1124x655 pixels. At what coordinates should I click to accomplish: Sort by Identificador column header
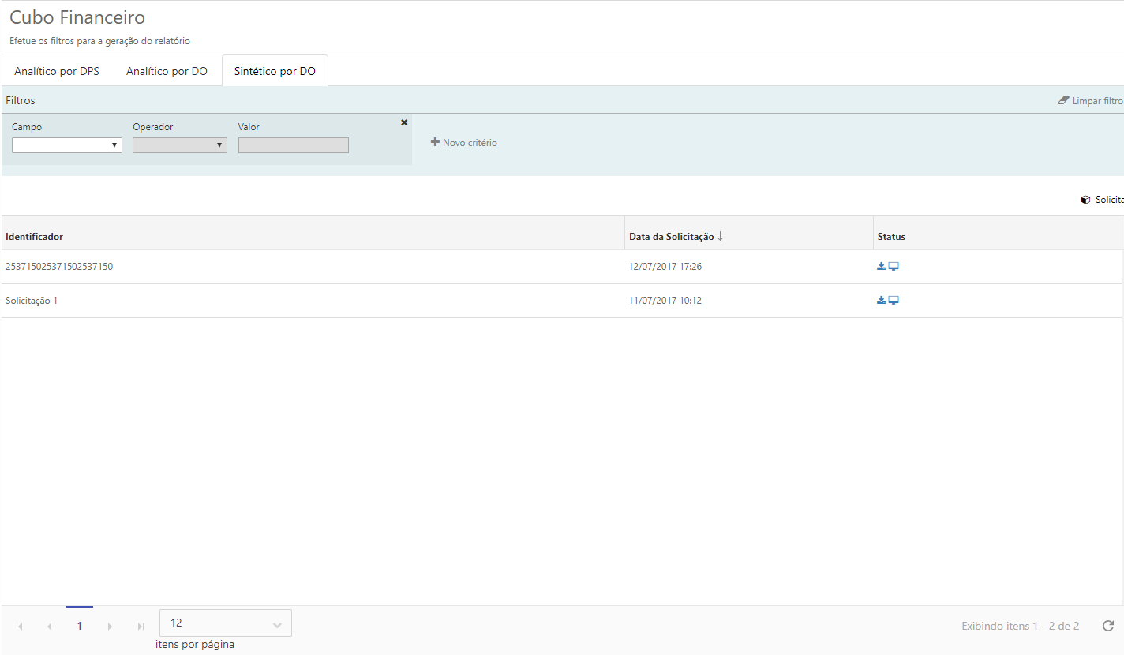(x=35, y=237)
